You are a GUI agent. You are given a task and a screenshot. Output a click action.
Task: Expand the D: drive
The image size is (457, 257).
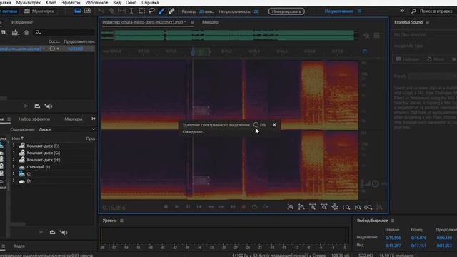[x=14, y=181]
